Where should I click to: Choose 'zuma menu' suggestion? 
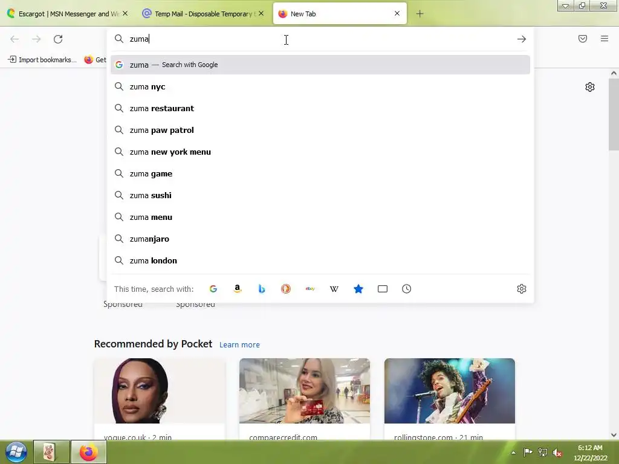coord(320,217)
